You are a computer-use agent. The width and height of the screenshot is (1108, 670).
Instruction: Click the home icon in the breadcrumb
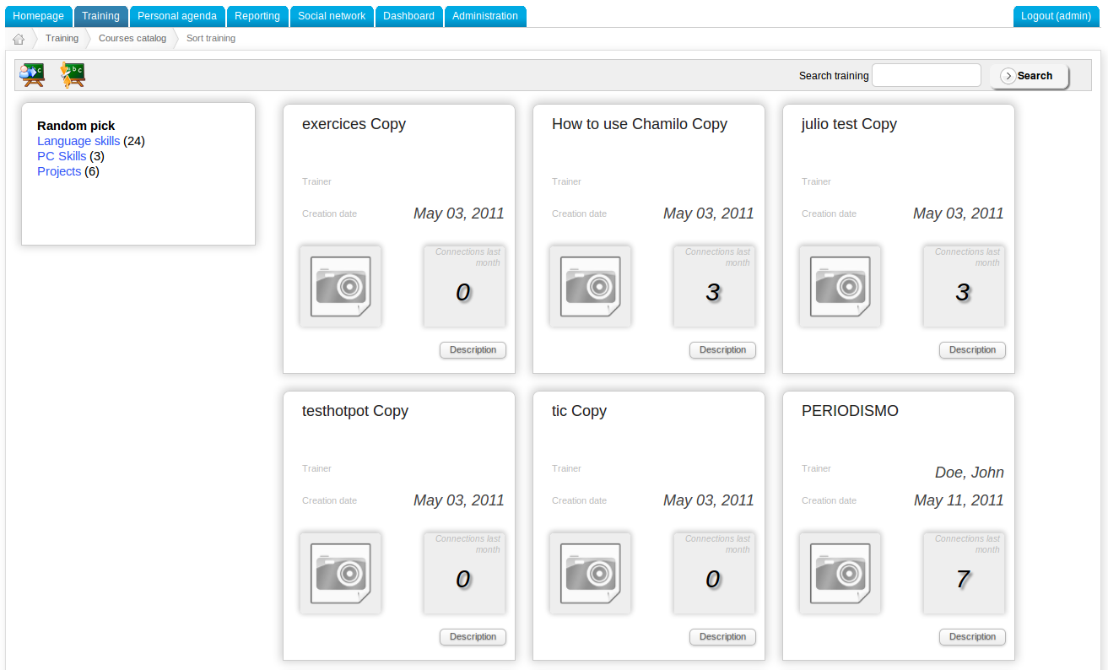click(19, 39)
